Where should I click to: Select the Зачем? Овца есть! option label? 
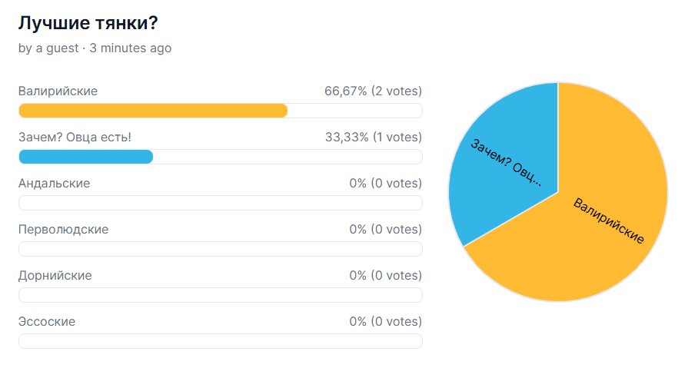(75, 138)
